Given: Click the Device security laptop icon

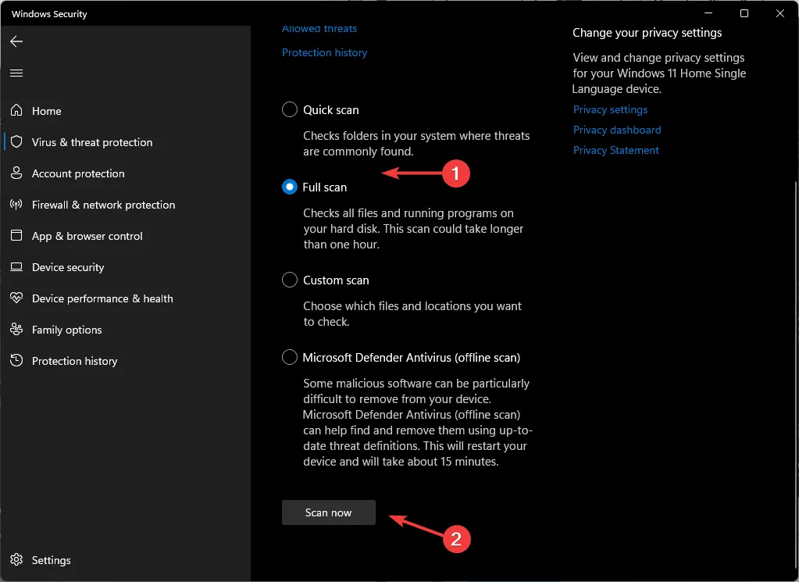Looking at the screenshot, I should click(x=16, y=266).
